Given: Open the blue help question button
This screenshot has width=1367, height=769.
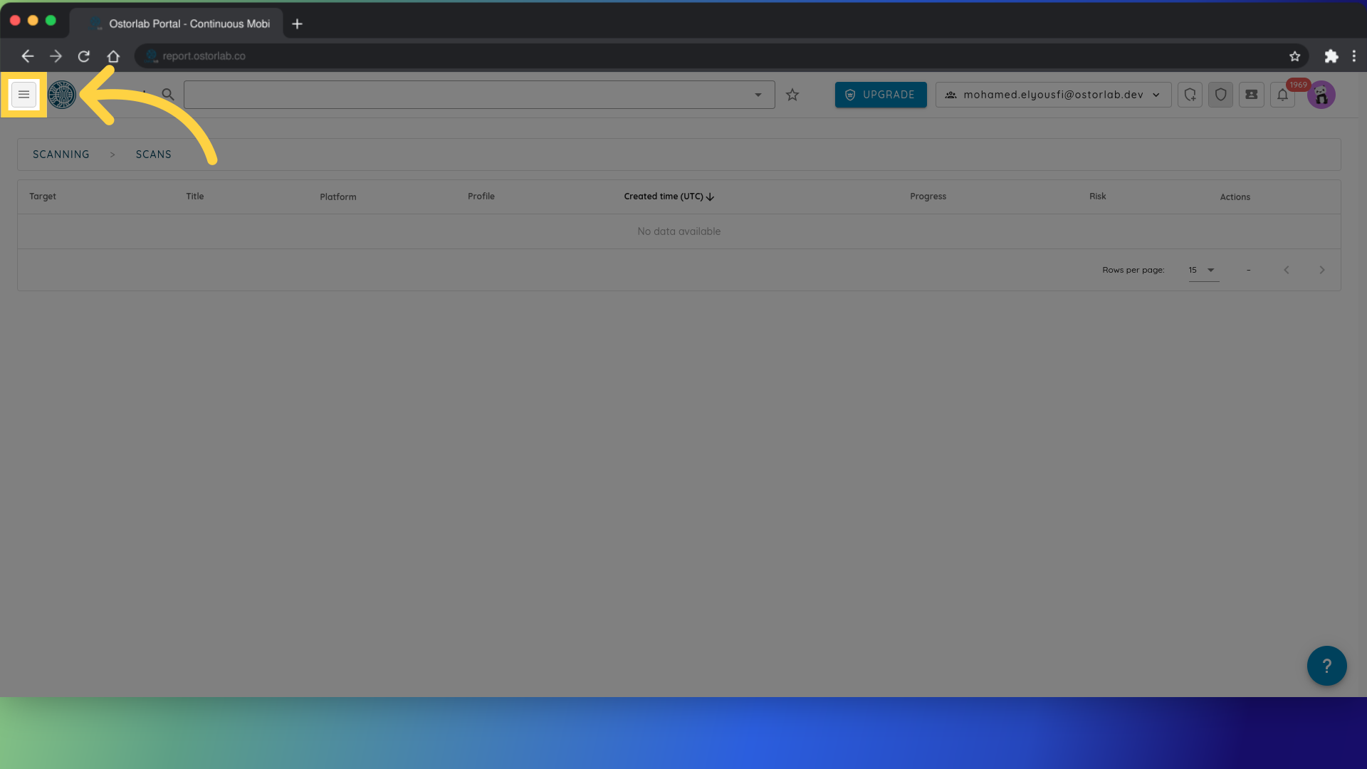Looking at the screenshot, I should tap(1326, 666).
